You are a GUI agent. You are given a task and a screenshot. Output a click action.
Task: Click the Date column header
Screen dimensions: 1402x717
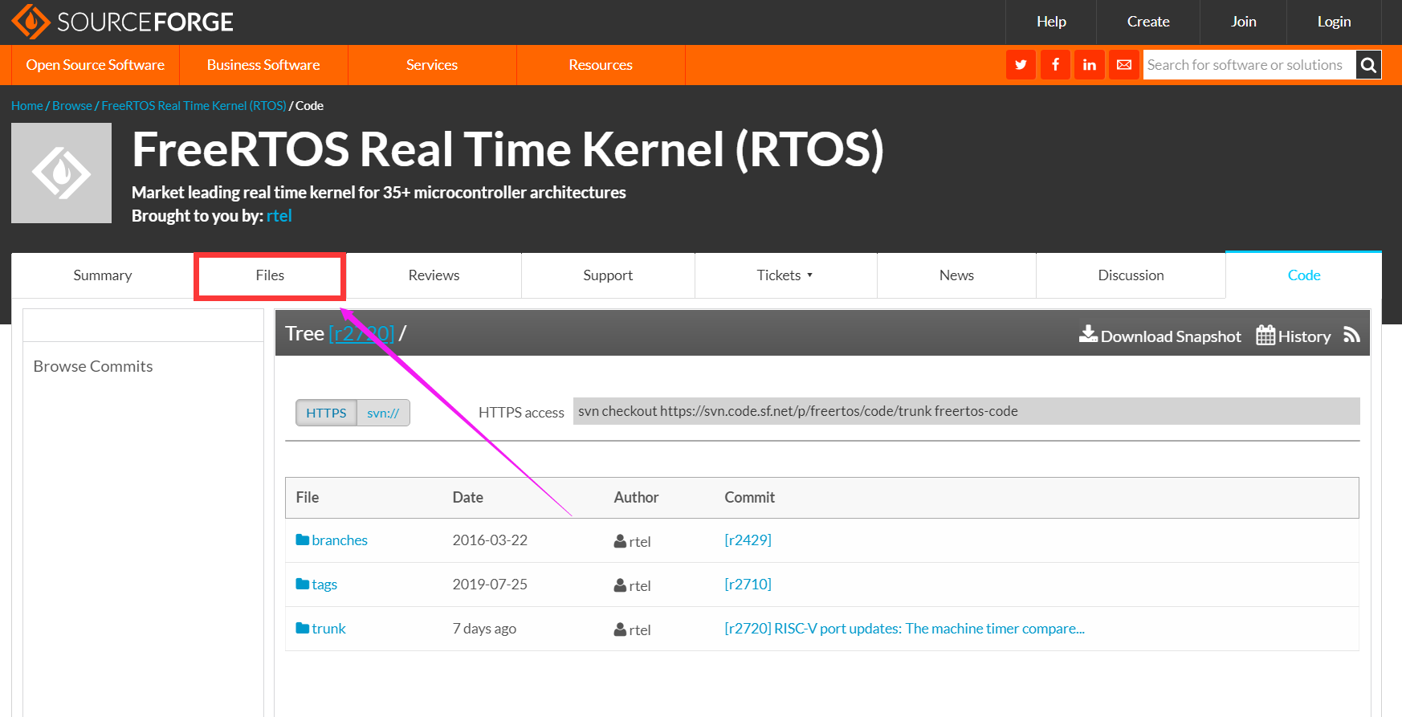click(x=468, y=498)
